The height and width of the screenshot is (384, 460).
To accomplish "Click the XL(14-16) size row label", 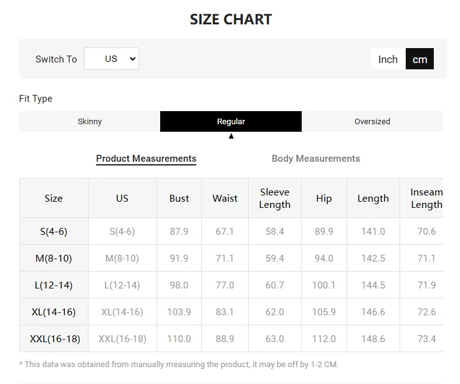I will pos(54,312).
